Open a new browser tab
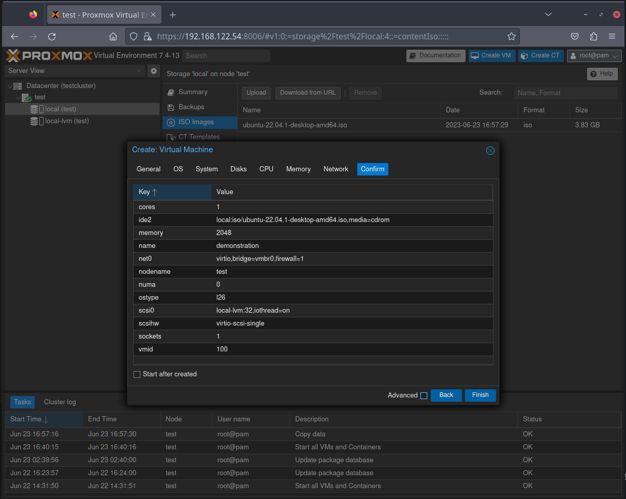Viewport: 626px width, 499px height. pyautogui.click(x=173, y=14)
